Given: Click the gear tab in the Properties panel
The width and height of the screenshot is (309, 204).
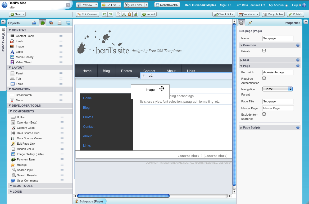Looking at the screenshot, I should [x=241, y=23].
